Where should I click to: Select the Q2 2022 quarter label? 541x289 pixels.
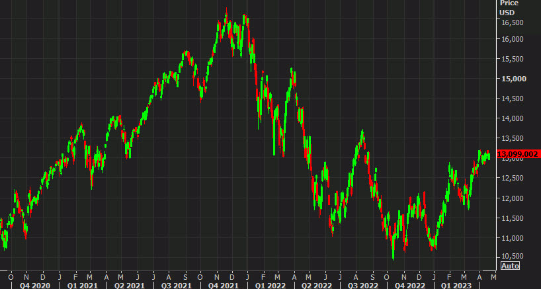(316, 286)
